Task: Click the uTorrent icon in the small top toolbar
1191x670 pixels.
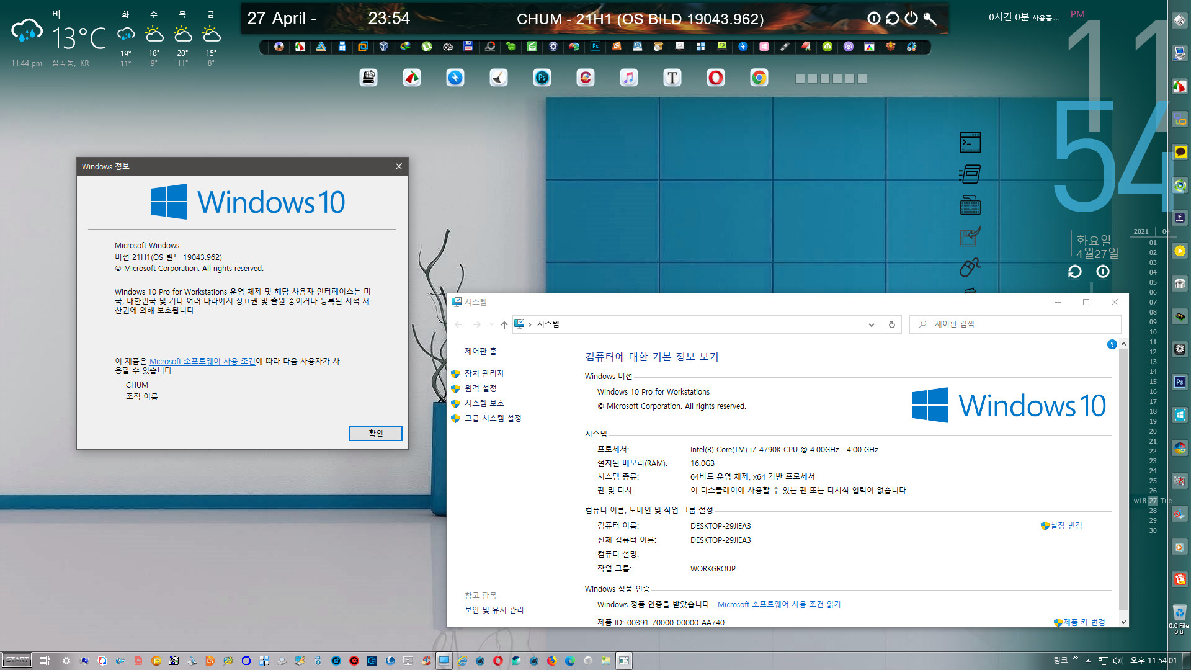Action: [426, 47]
